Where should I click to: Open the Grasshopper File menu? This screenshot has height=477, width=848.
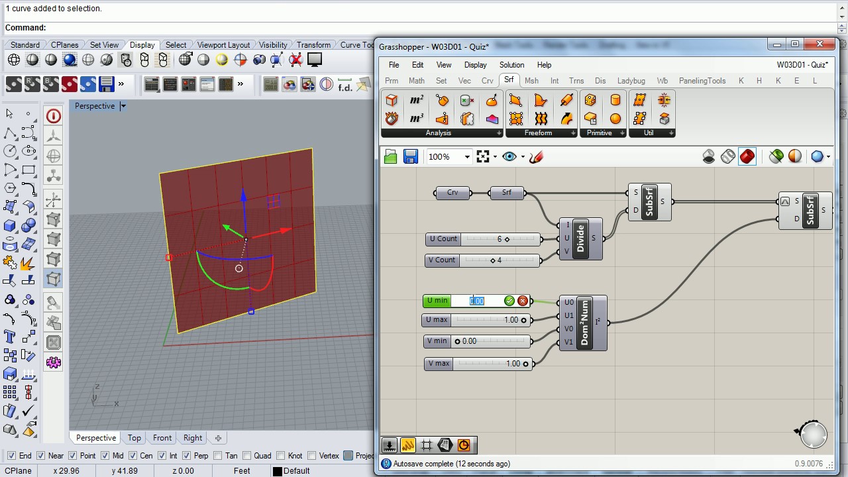click(x=394, y=65)
